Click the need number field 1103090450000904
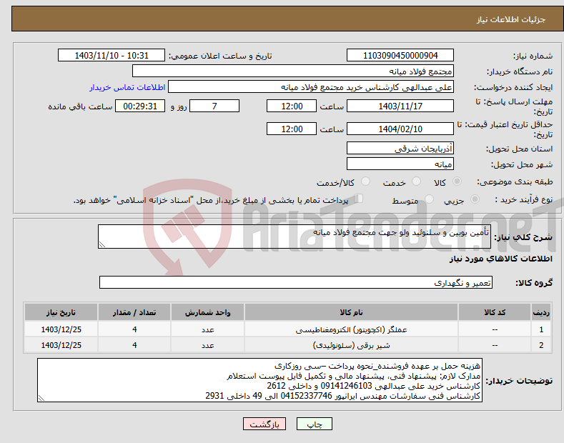Viewport: 564px width, 443px height. 400,56
